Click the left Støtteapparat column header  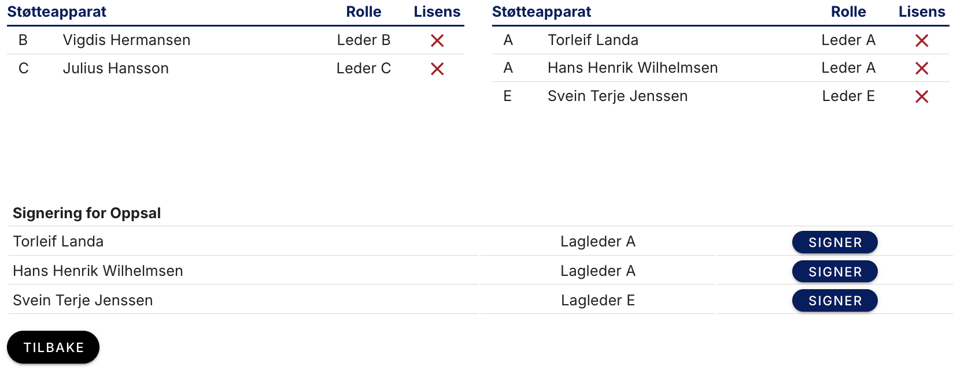57,12
